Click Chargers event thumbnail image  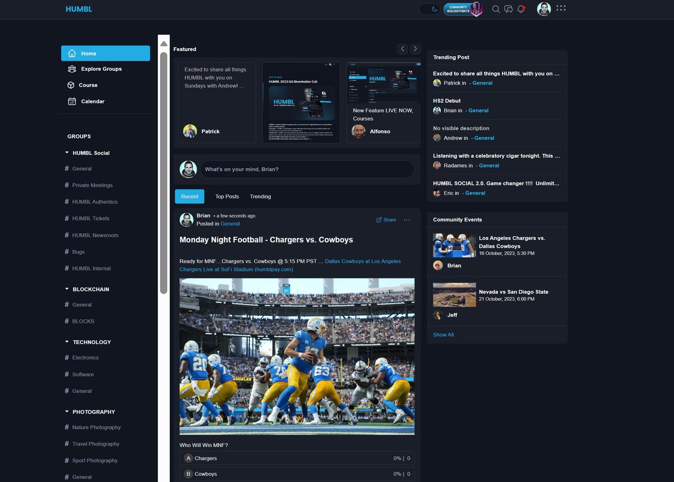pyautogui.click(x=454, y=245)
